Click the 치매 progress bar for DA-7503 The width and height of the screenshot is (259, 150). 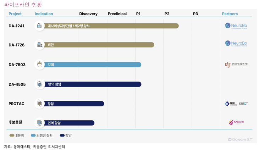coord(92,65)
